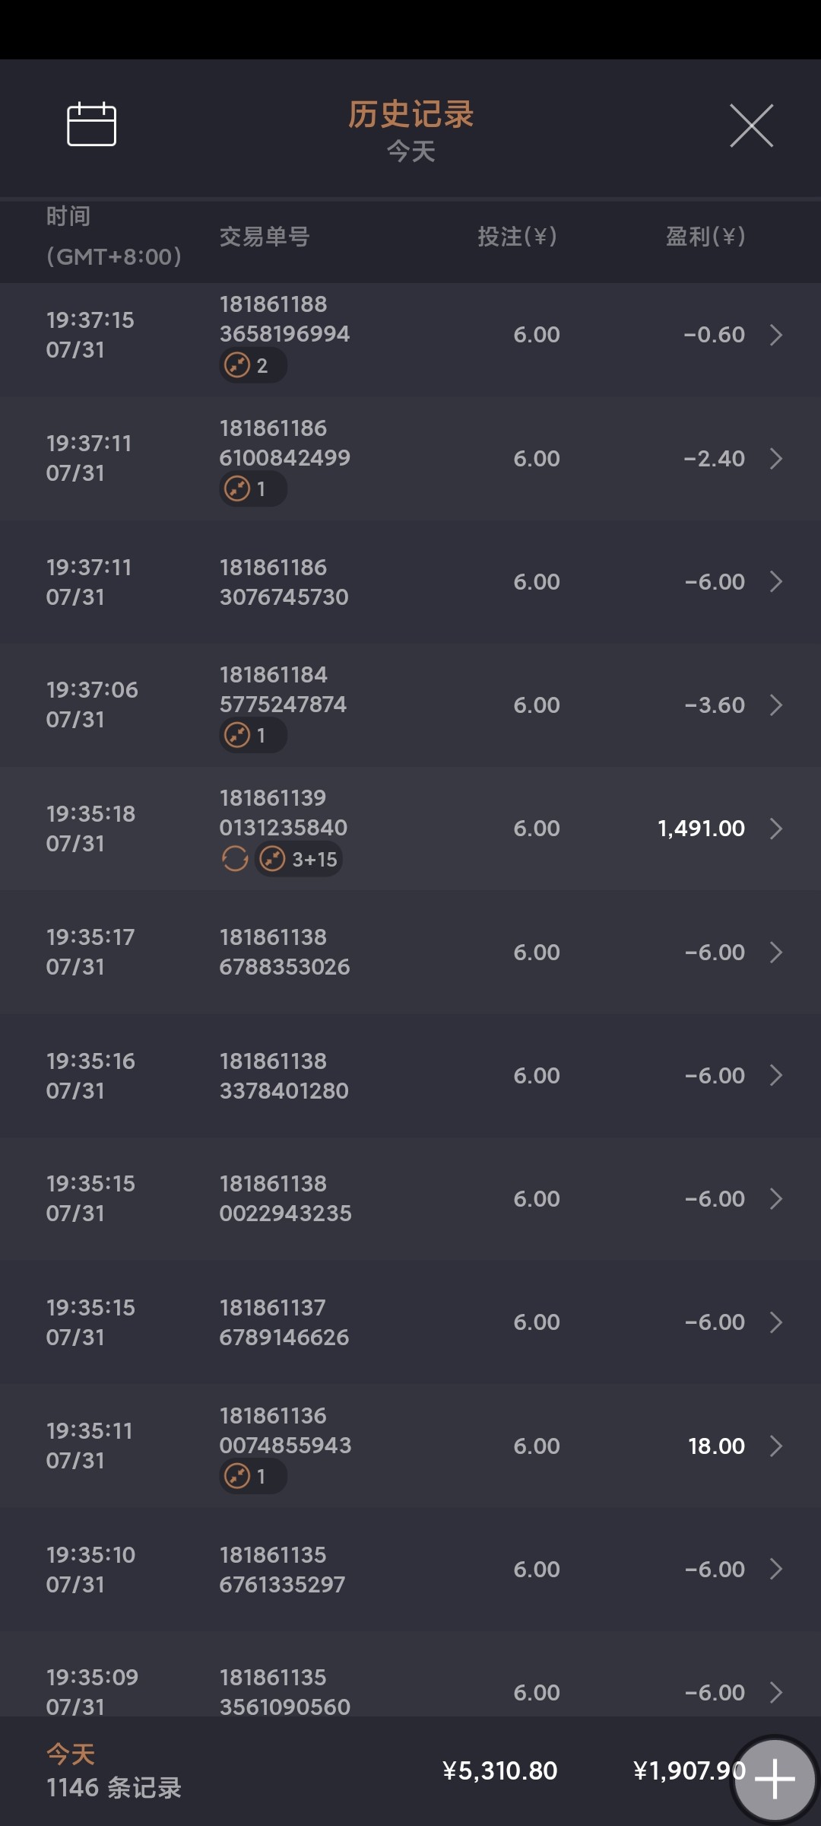This screenshot has width=821, height=1826.
Task: Tap the "3+15" bonus badge
Action: click(299, 860)
